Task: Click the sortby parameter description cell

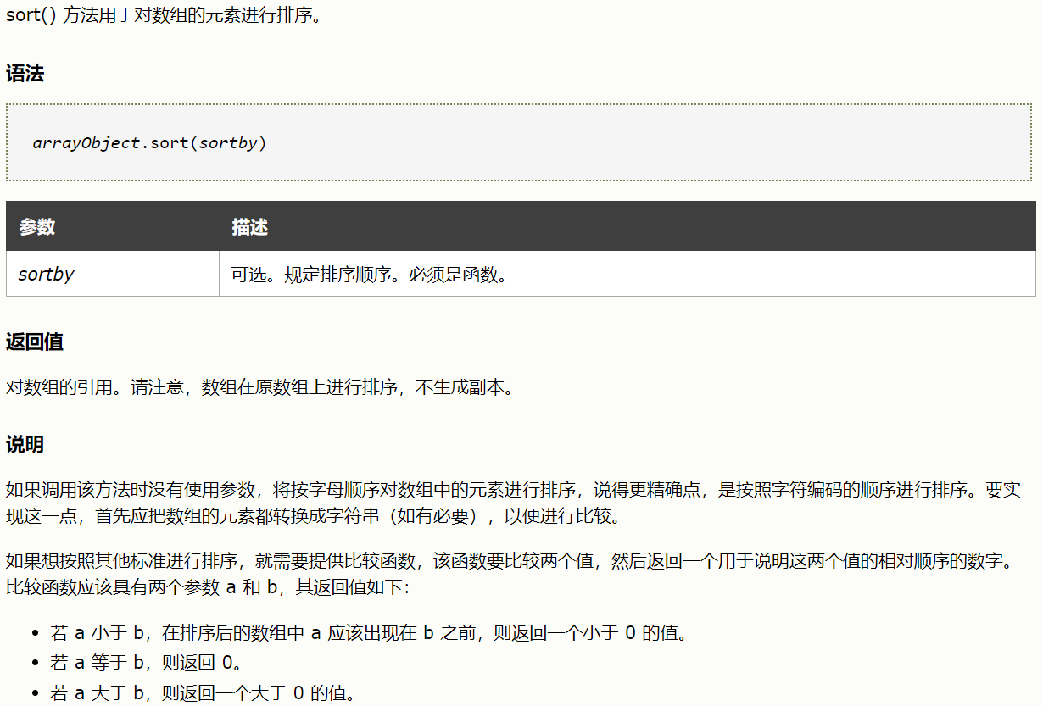Action: pyautogui.click(x=369, y=274)
